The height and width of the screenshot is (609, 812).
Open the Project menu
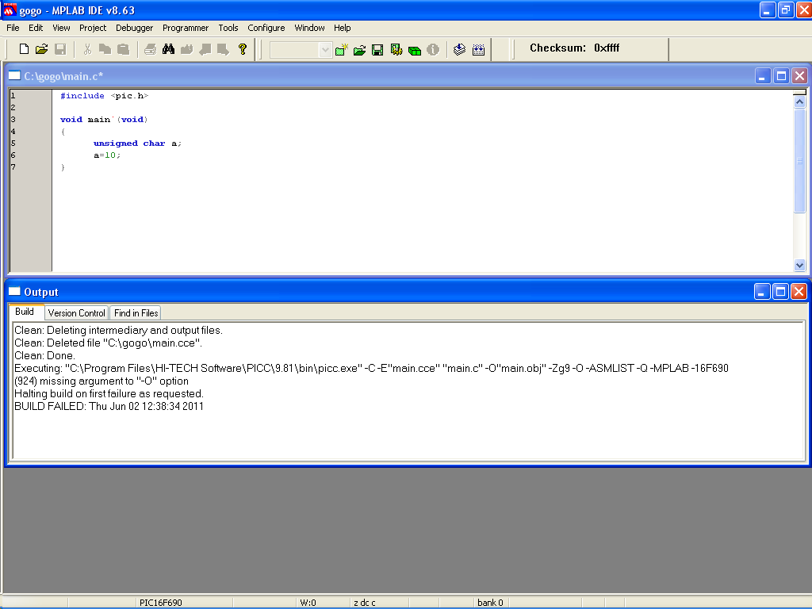coord(93,28)
